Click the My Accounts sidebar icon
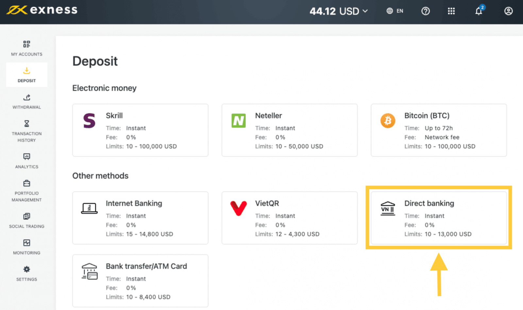Viewport: 523px width, 310px height. pyautogui.click(x=26, y=44)
